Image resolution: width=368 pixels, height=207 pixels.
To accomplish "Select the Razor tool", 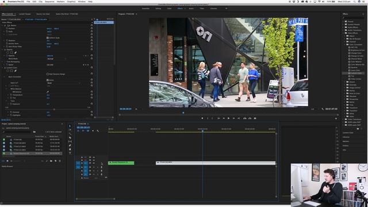I will tap(70, 137).
